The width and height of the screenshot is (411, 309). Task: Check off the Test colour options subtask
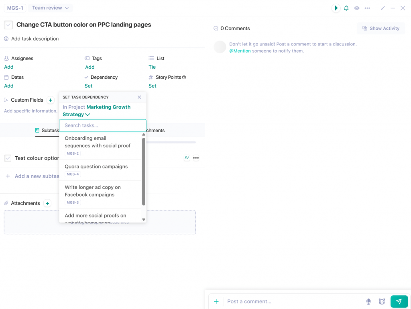click(8, 158)
